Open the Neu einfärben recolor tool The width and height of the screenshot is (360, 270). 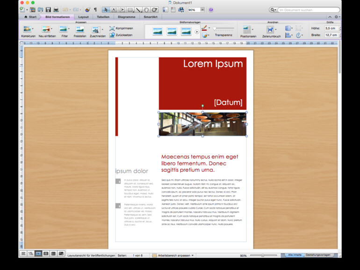point(46,29)
